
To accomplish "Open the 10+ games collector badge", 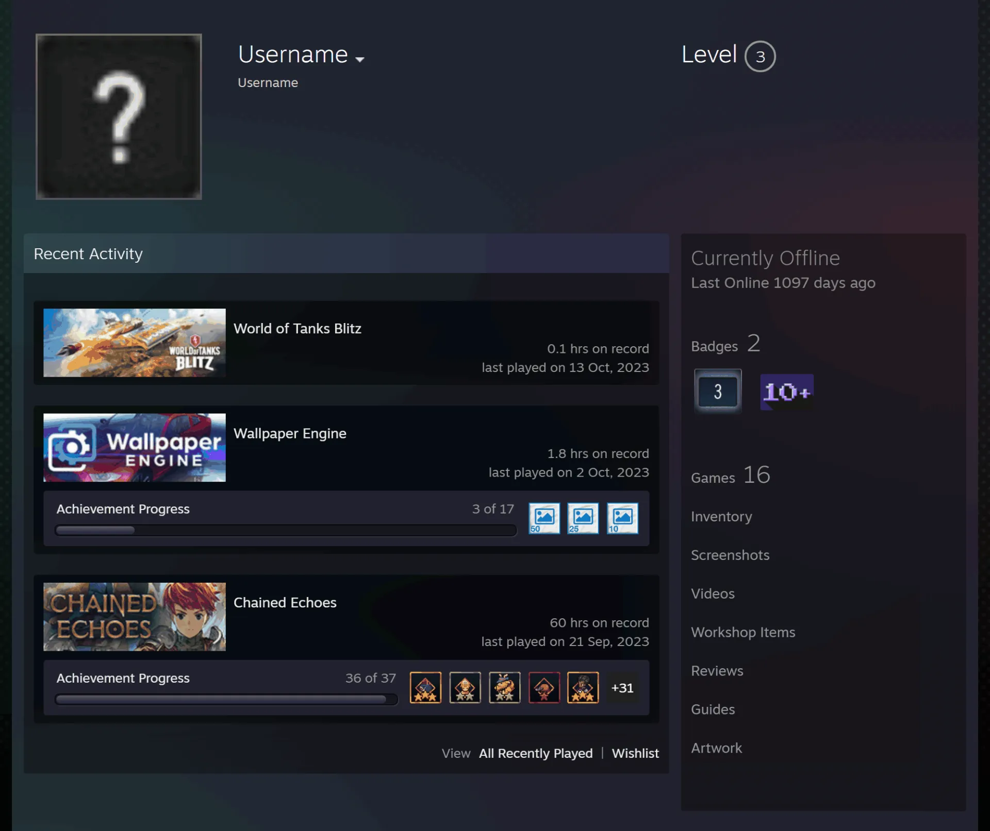I will click(787, 392).
